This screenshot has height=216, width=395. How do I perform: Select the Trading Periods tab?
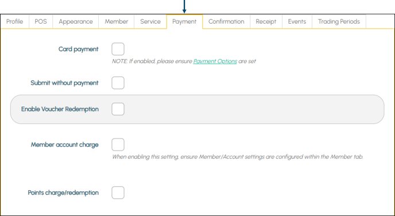point(339,22)
